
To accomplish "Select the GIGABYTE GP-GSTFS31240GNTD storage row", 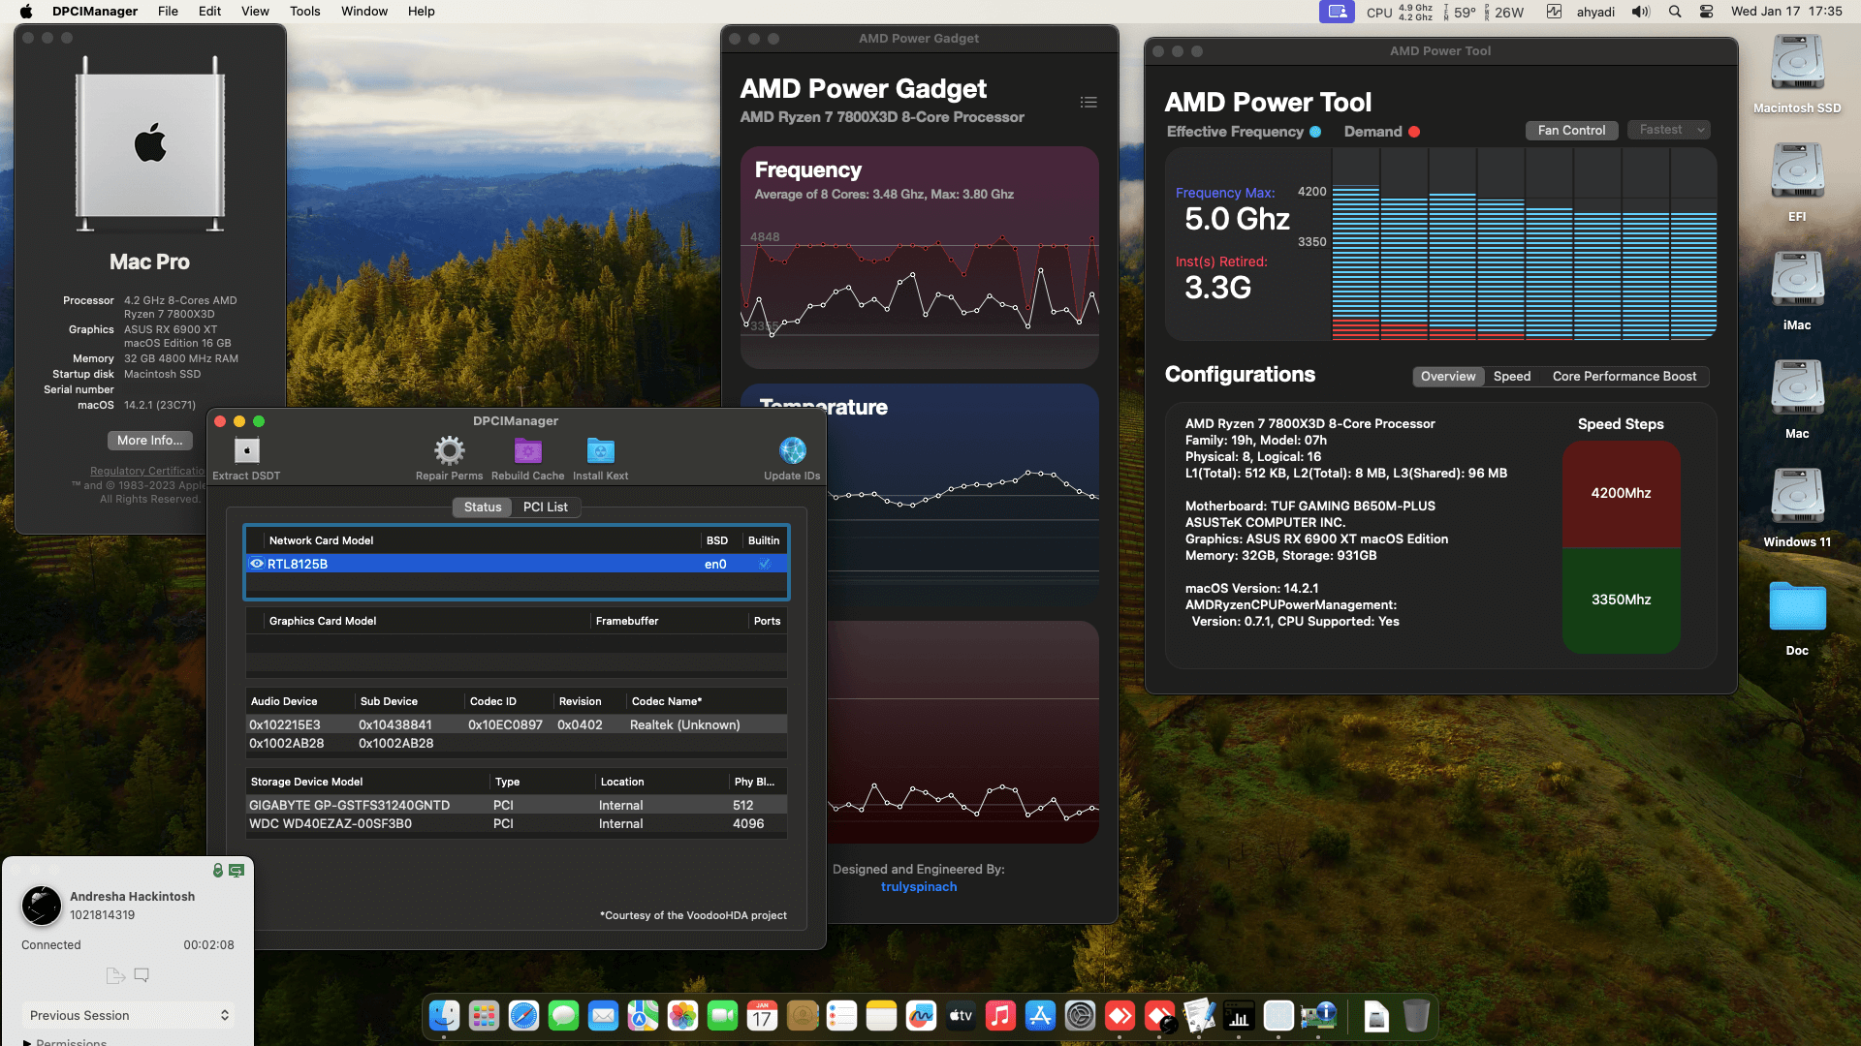I will pos(517,805).
